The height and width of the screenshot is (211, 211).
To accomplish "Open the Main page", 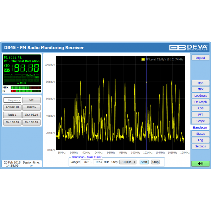I will [x=200, y=83].
